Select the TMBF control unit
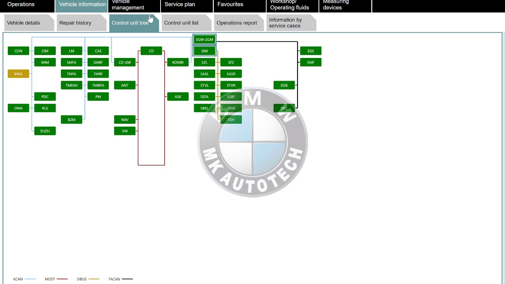Screen dimensions: 505x284 [98, 74]
